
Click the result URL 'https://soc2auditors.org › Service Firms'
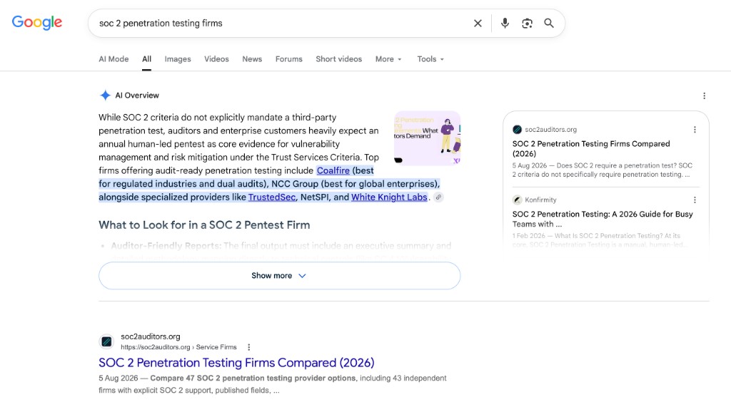(x=178, y=347)
